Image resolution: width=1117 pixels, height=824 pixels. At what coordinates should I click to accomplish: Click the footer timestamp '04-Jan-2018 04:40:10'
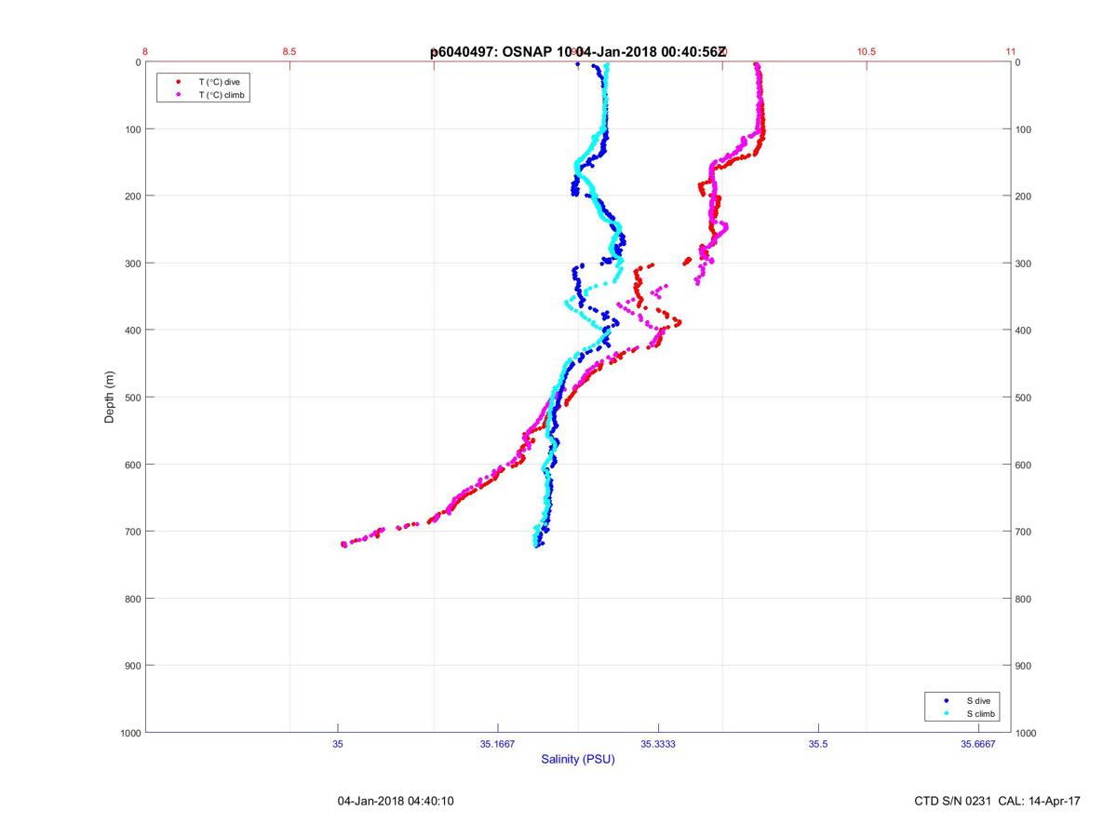point(396,801)
